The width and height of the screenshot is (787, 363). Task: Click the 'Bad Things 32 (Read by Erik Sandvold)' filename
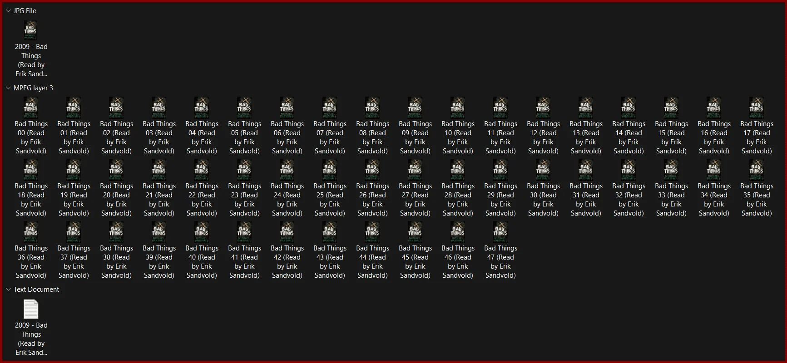pos(629,200)
